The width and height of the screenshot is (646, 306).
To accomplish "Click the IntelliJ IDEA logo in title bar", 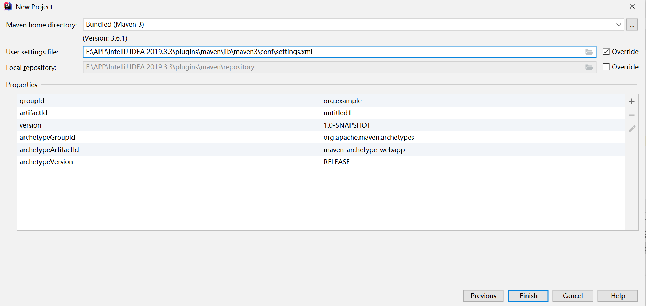I will click(8, 6).
